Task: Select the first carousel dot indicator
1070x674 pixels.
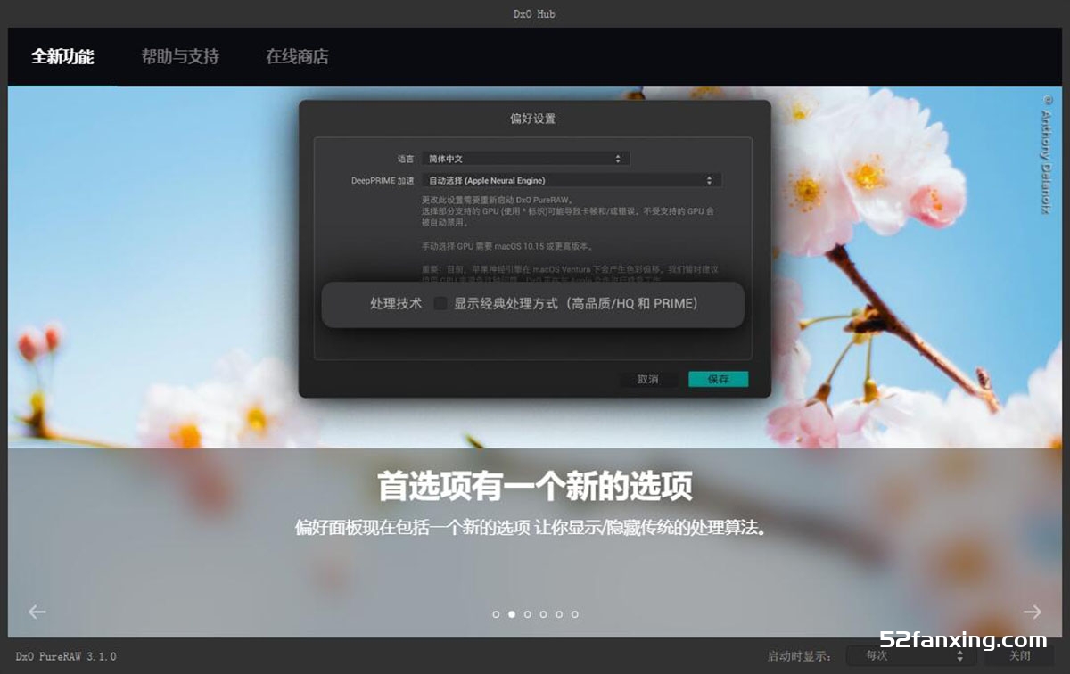Action: [497, 613]
